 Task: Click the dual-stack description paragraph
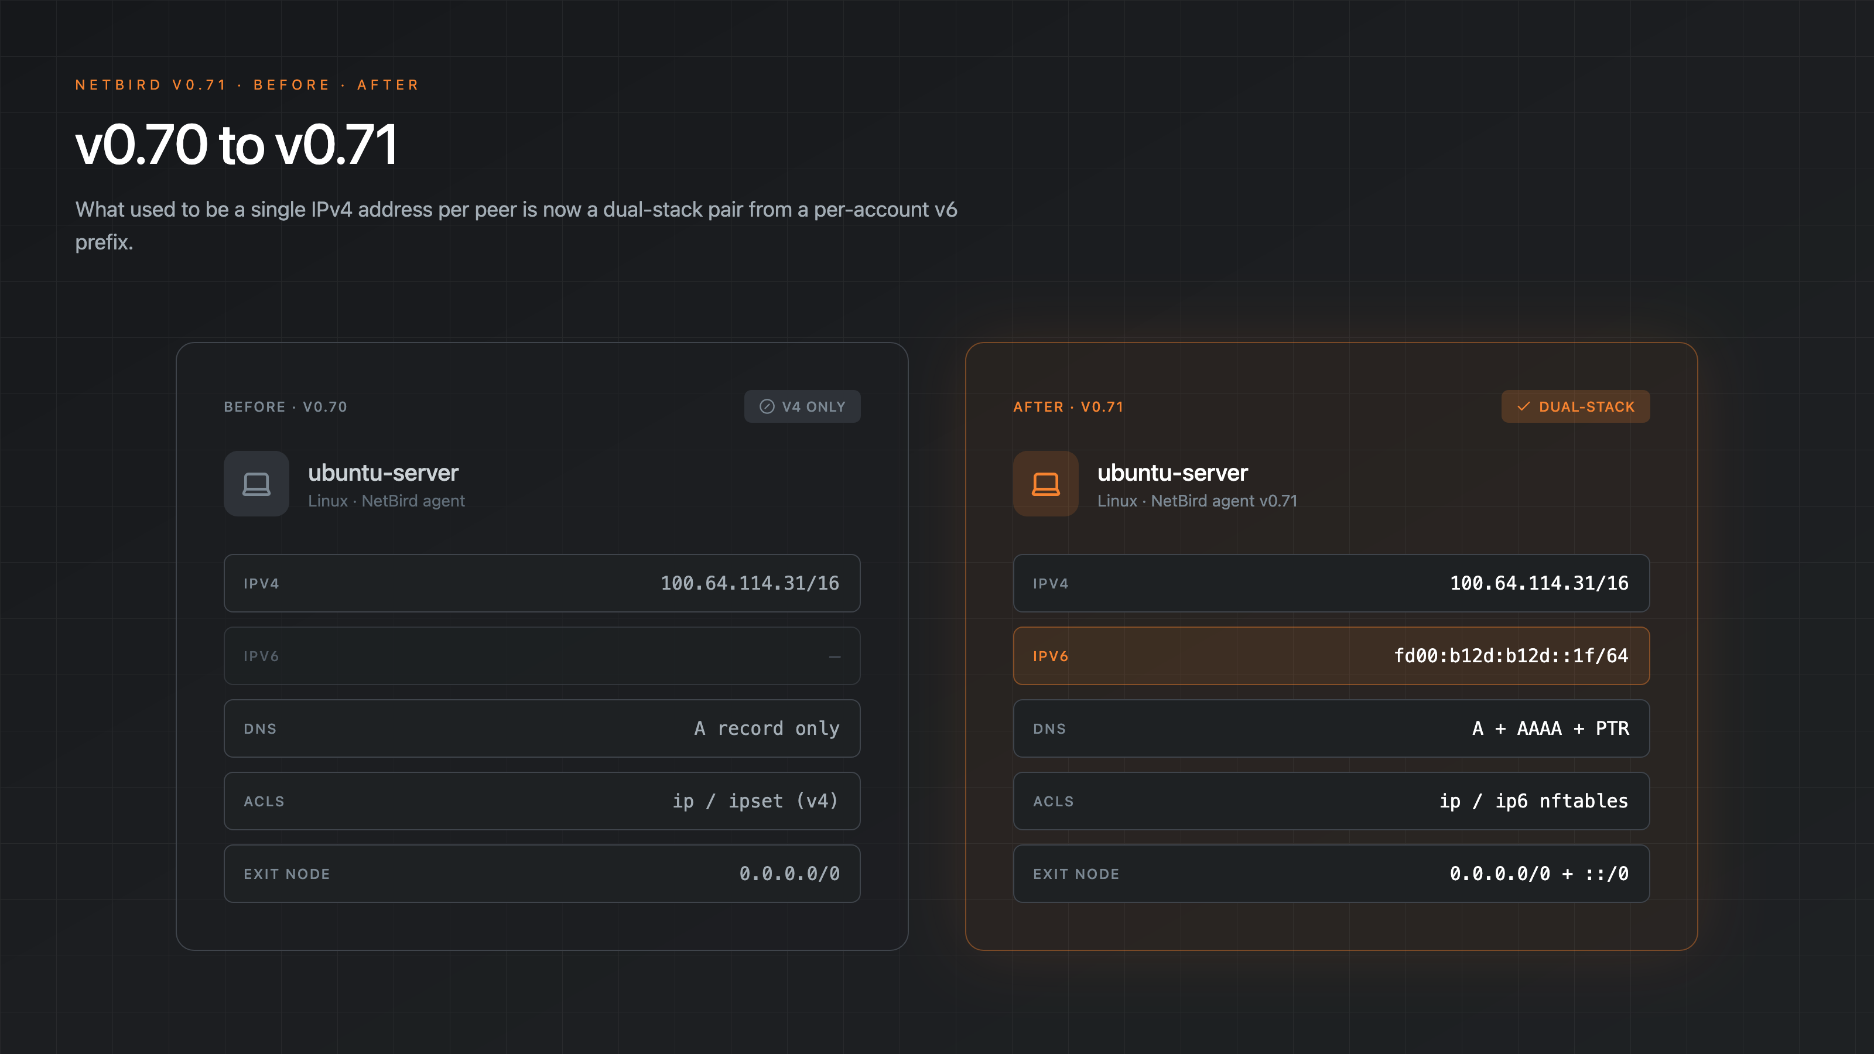[x=517, y=225]
